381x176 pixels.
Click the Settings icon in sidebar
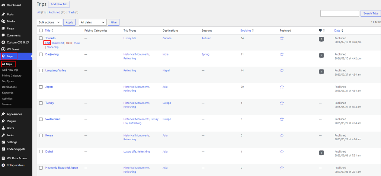[3, 142]
